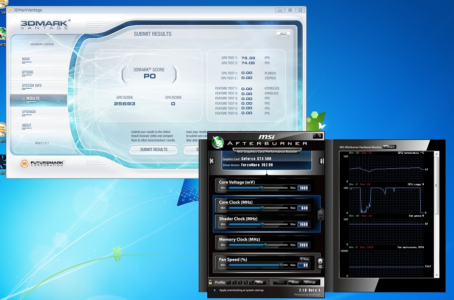Screen dimensions: 454x300
Task: Select profile slot 4 in Afterburner
Action: click(x=246, y=282)
